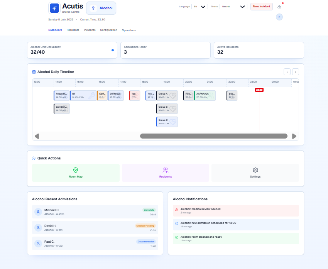Click the Quick Actions person-plus icon
The image size is (328, 269).
(x=34, y=158)
